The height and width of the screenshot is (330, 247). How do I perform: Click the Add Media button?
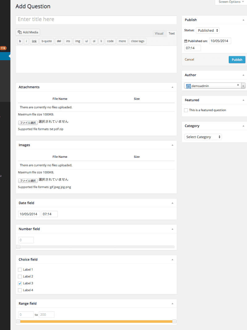(28, 32)
